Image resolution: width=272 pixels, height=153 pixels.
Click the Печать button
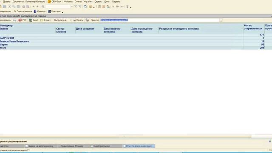[x=78, y=20]
